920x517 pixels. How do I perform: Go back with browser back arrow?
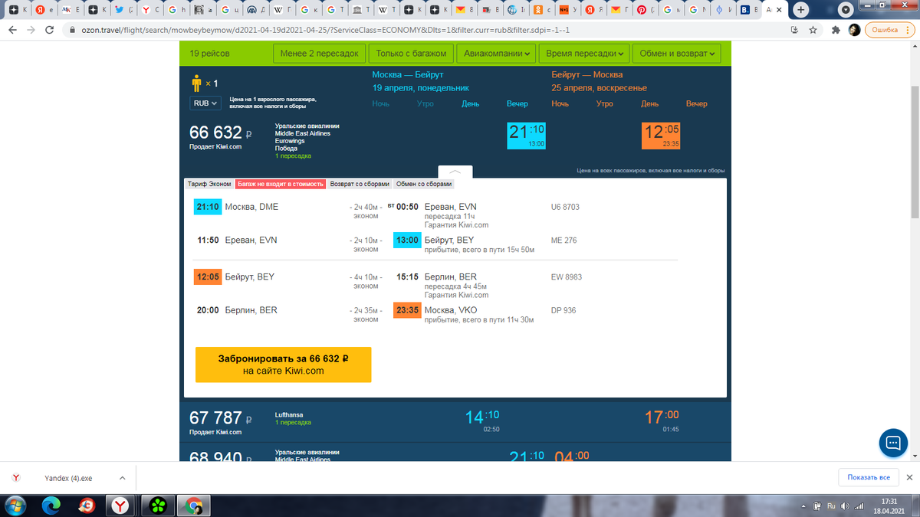[x=13, y=30]
